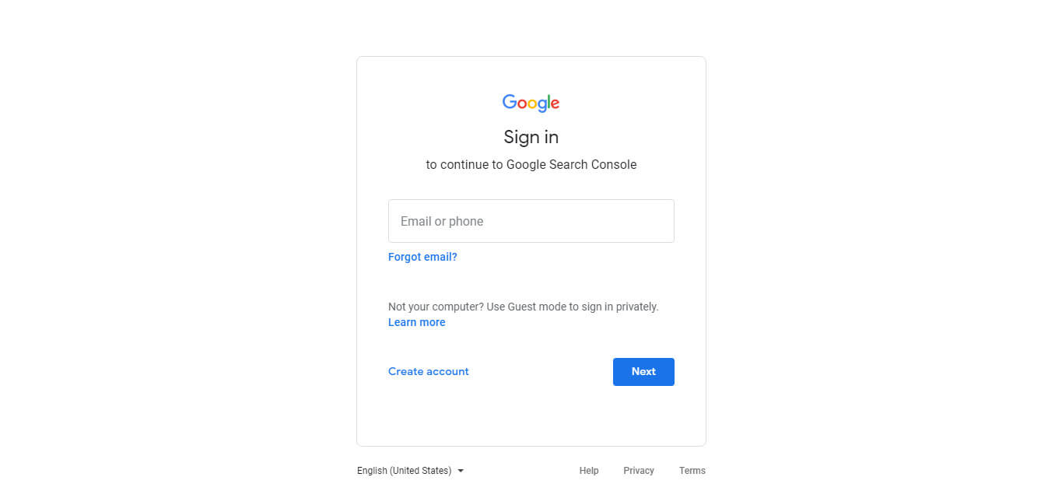Click the blue capital G in logo

coord(510,102)
